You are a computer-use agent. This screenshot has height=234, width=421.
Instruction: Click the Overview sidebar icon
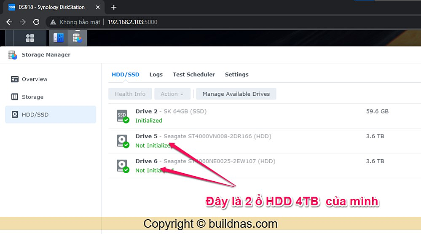[x=14, y=79]
